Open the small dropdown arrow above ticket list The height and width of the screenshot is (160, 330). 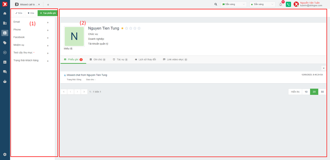coord(323,68)
